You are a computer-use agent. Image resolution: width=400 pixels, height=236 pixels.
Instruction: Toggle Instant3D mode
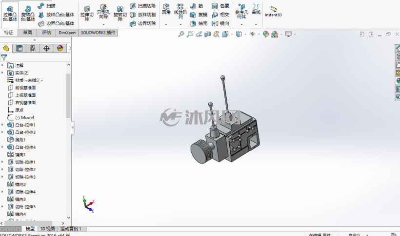pos(273,12)
